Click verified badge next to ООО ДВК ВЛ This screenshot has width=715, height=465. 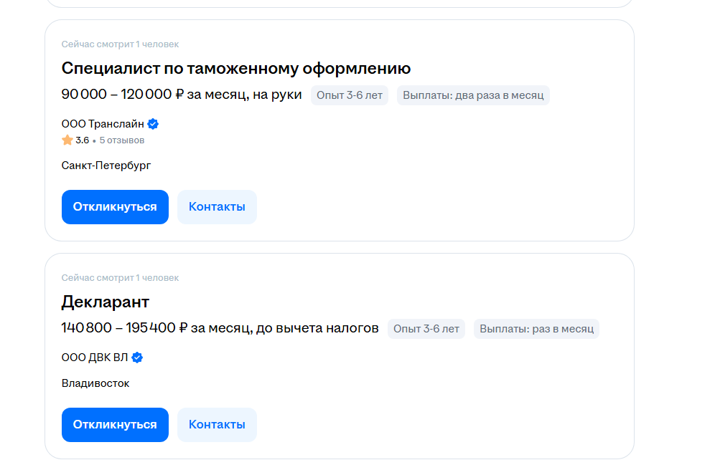137,358
